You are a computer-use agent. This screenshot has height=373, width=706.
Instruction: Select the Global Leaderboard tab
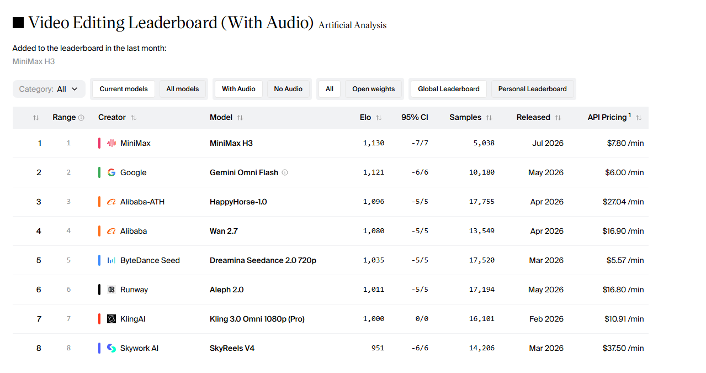click(x=449, y=89)
